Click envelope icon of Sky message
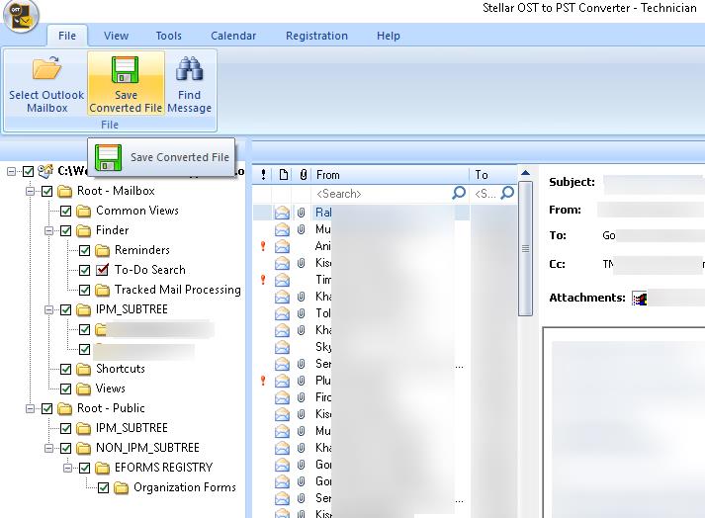Image resolution: width=705 pixels, height=518 pixels. click(282, 347)
